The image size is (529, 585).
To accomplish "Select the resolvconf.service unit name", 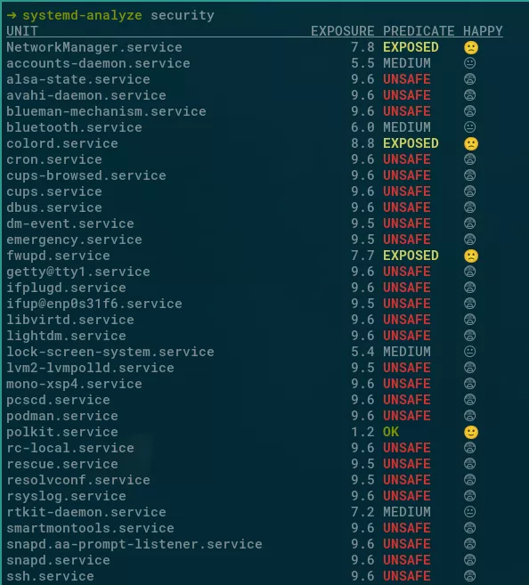I will [78, 480].
